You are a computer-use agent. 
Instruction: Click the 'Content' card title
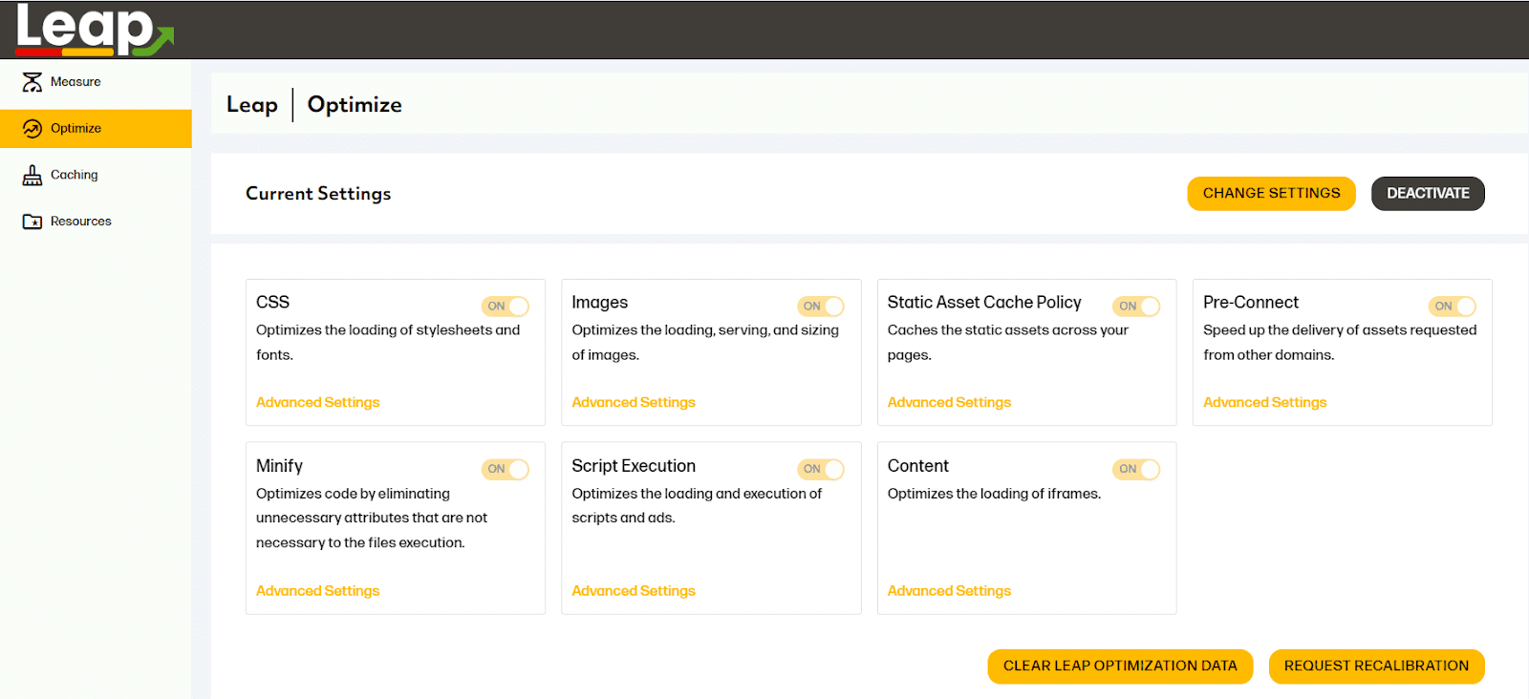(x=918, y=466)
